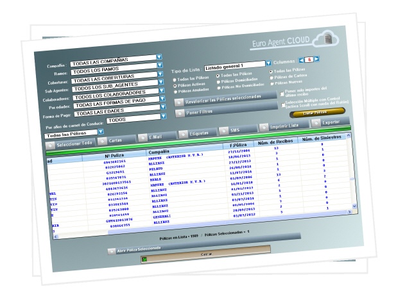The image size is (398, 298).
Task: Click the GENERALI company cell
Action: [162, 217]
